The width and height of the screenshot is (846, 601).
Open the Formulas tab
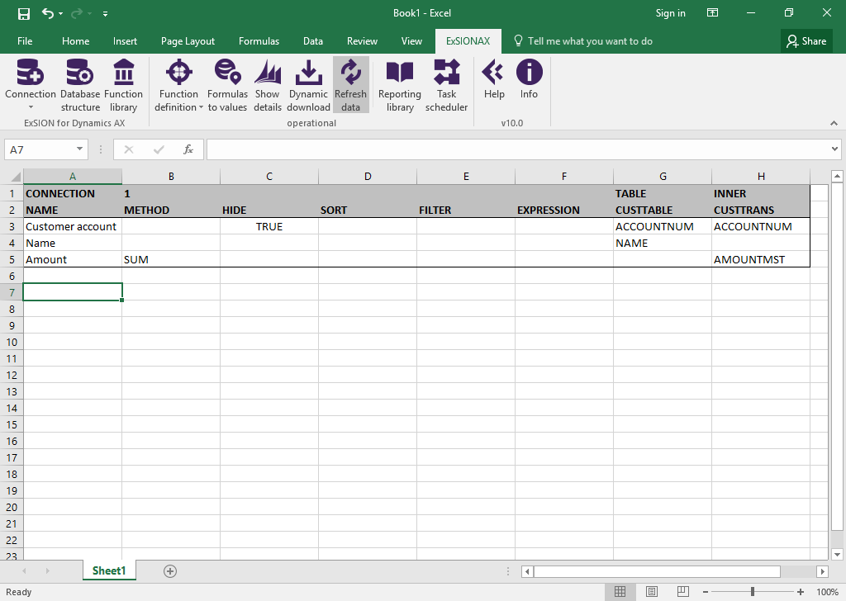259,41
